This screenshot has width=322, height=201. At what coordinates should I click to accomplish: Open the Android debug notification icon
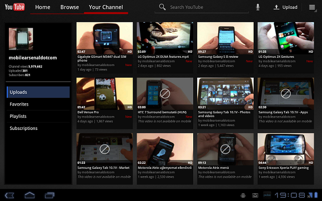coord(243,195)
